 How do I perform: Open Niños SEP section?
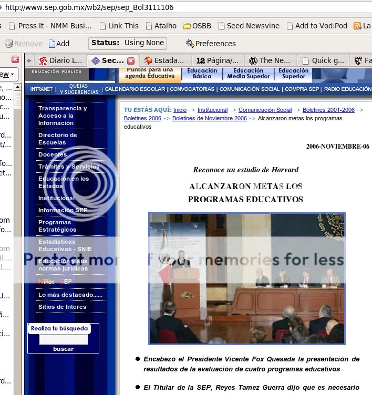click(x=55, y=282)
